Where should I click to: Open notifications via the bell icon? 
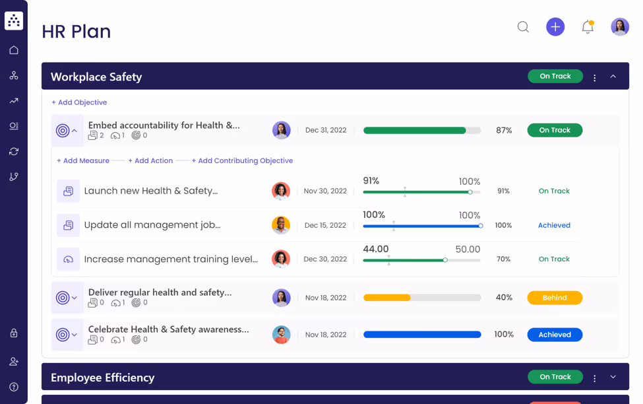tap(588, 27)
